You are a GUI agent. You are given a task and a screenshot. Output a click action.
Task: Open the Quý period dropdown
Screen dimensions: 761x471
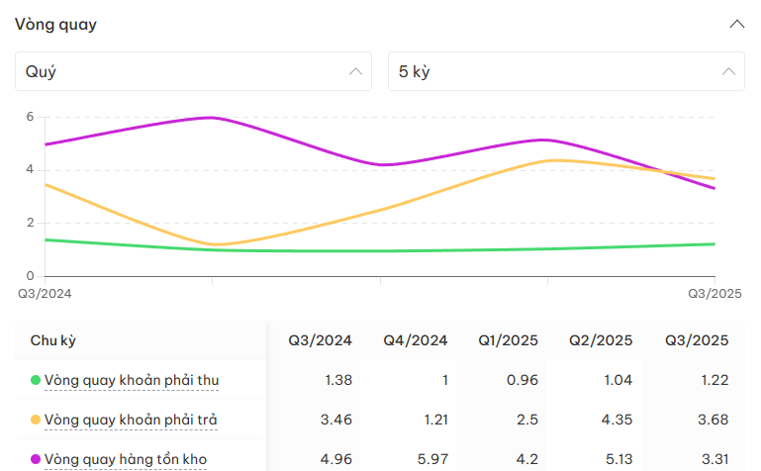pos(193,71)
